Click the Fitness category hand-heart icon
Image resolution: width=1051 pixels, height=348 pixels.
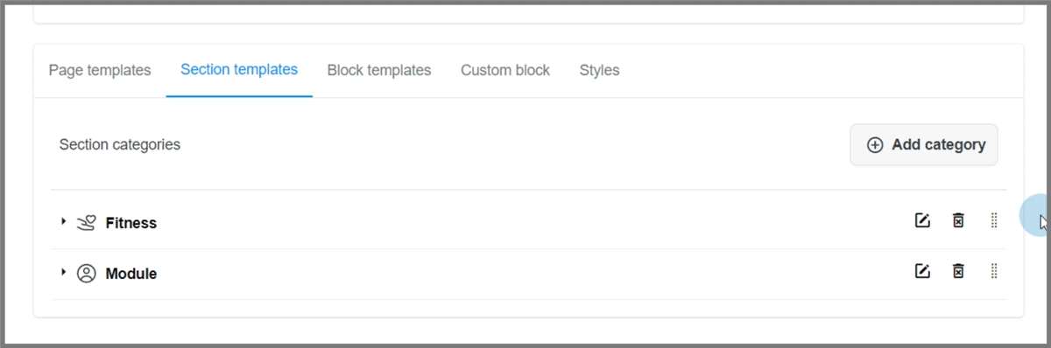click(86, 223)
